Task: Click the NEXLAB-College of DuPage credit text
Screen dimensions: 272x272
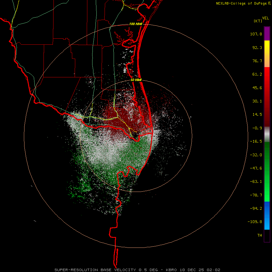Action: coord(242,3)
